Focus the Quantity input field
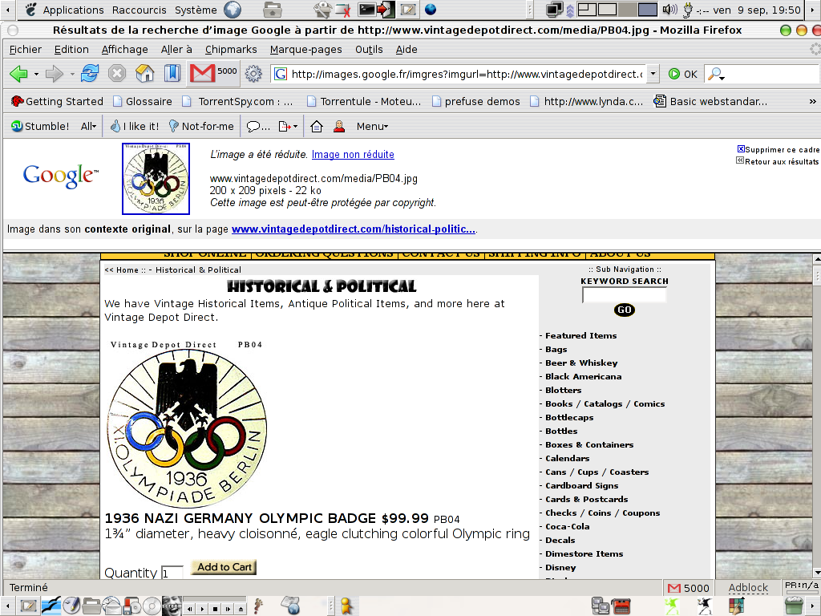Viewport: 821px width, 616px height. click(x=172, y=573)
